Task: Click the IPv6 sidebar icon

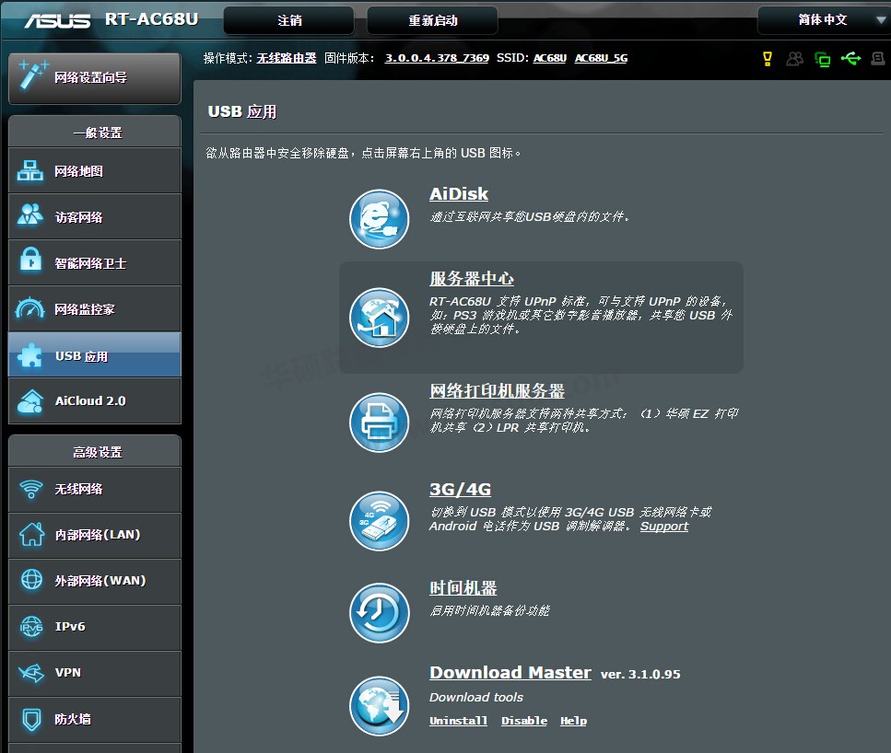Action: click(31, 626)
